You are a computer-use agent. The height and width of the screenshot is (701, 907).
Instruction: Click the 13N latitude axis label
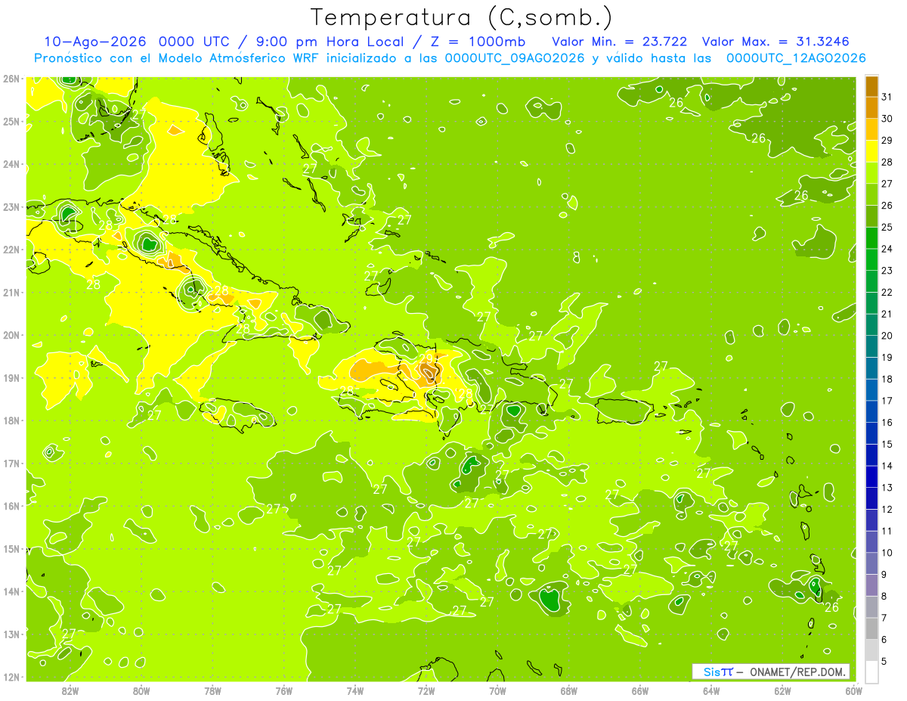[x=11, y=634]
